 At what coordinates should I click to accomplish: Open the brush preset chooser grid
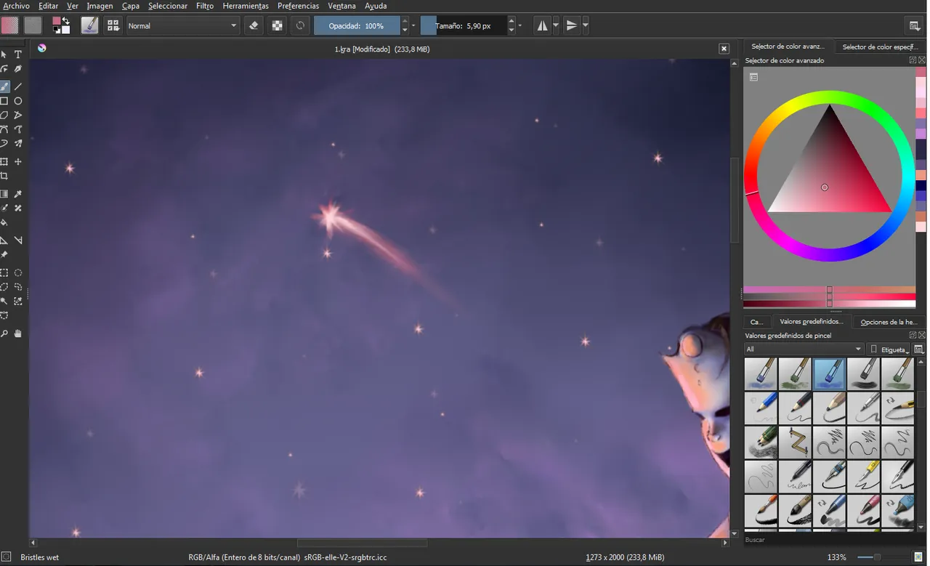pyautogui.click(x=113, y=25)
